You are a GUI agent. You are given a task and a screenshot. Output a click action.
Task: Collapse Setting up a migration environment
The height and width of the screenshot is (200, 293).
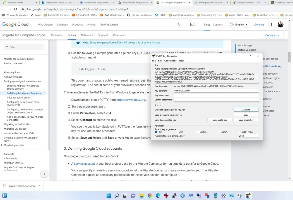pos(2,81)
